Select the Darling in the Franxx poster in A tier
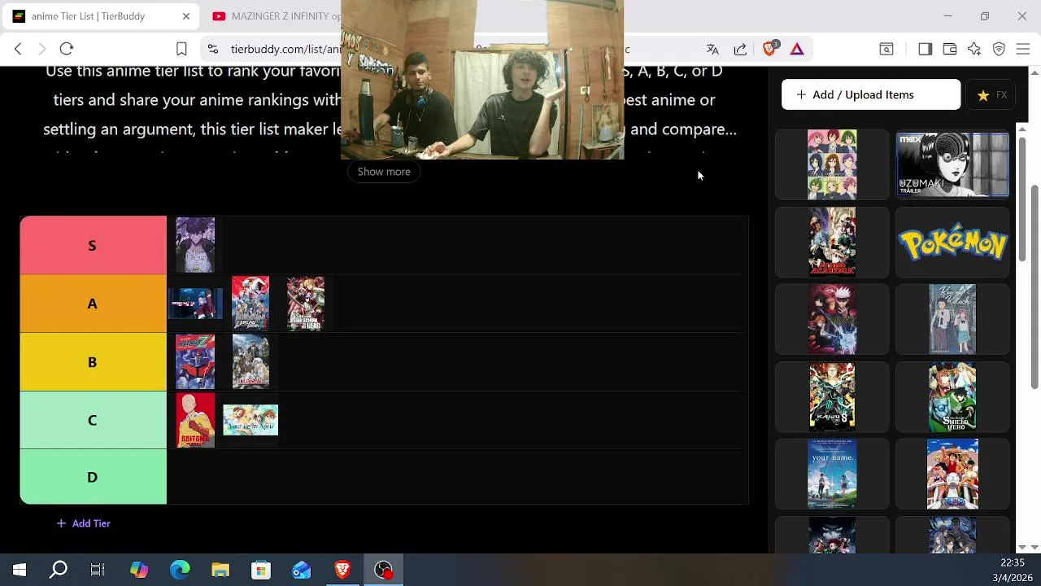 250,304
